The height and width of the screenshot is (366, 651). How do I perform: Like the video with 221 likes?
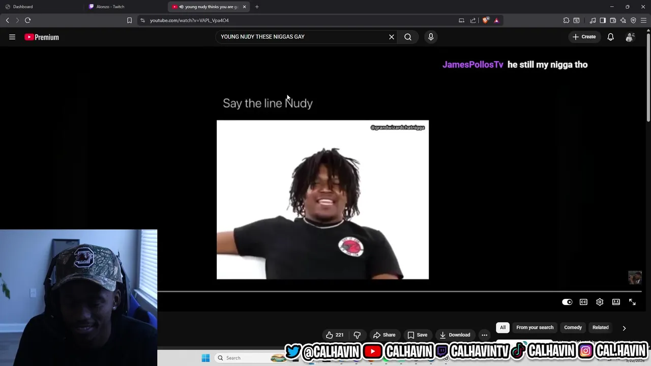tap(335, 335)
